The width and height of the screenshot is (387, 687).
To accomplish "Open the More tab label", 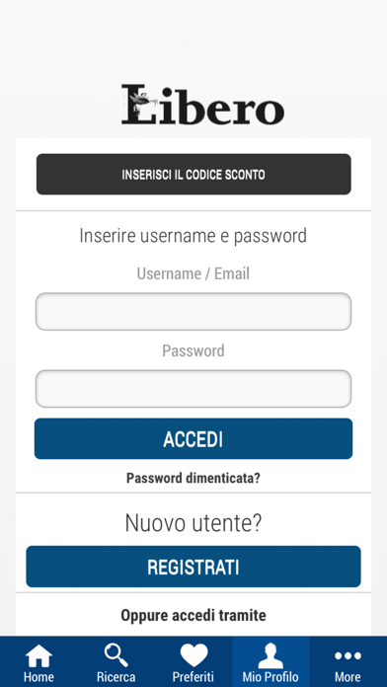I will pyautogui.click(x=348, y=677).
